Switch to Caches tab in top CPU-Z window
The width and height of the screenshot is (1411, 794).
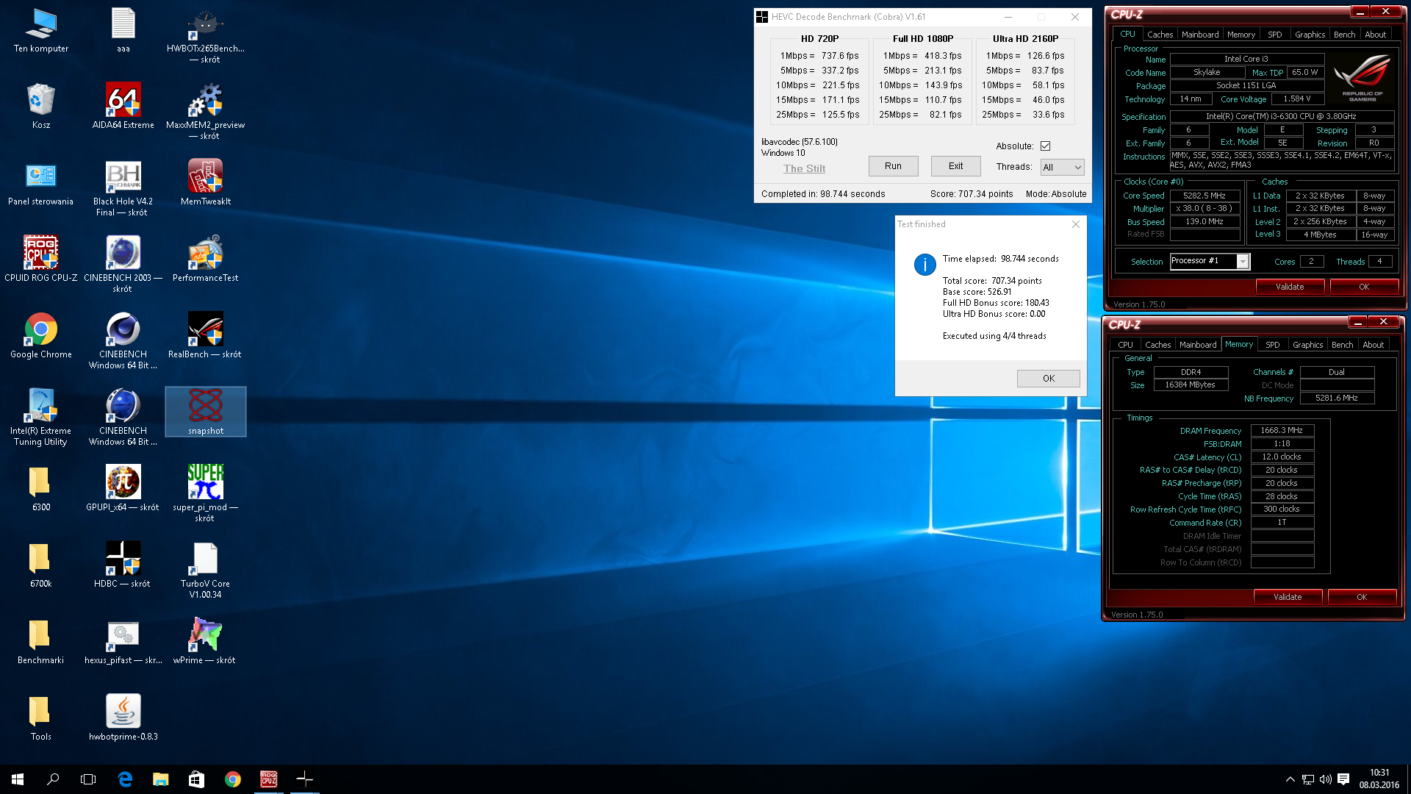(1160, 35)
